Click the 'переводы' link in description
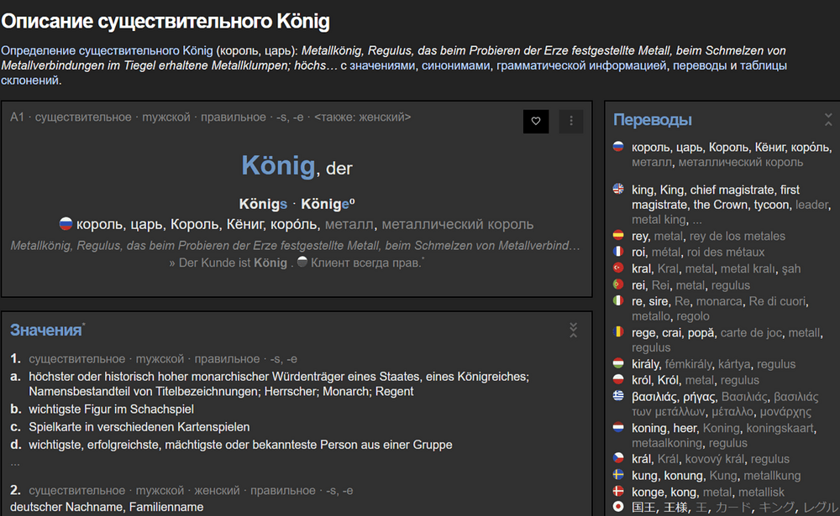 coord(698,65)
